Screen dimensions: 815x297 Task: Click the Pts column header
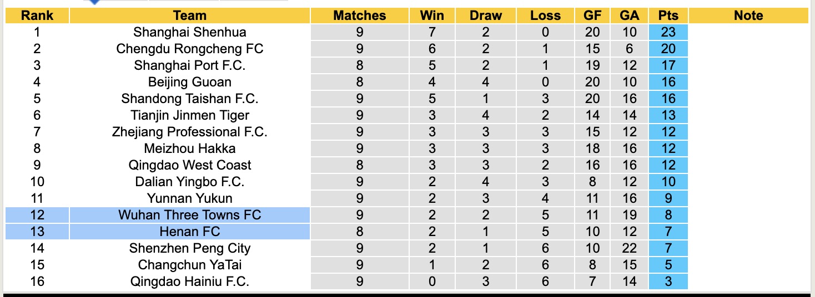(x=668, y=16)
